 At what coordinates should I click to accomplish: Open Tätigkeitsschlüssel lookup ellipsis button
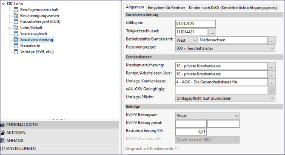[212, 32]
